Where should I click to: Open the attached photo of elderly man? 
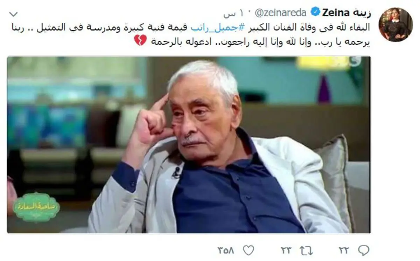pyautogui.click(x=189, y=145)
